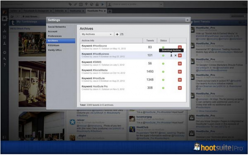The width and height of the screenshot is (249, 155).
Task: Click the sidebar Help question mark icon
Action: [x=5, y=65]
